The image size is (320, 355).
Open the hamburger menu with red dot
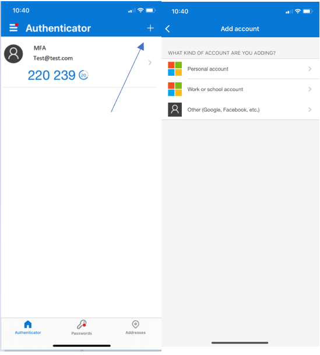coord(13,27)
